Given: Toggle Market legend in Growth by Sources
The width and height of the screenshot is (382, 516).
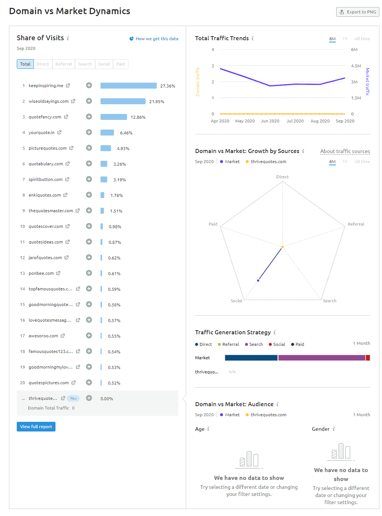Looking at the screenshot, I should click(230, 162).
